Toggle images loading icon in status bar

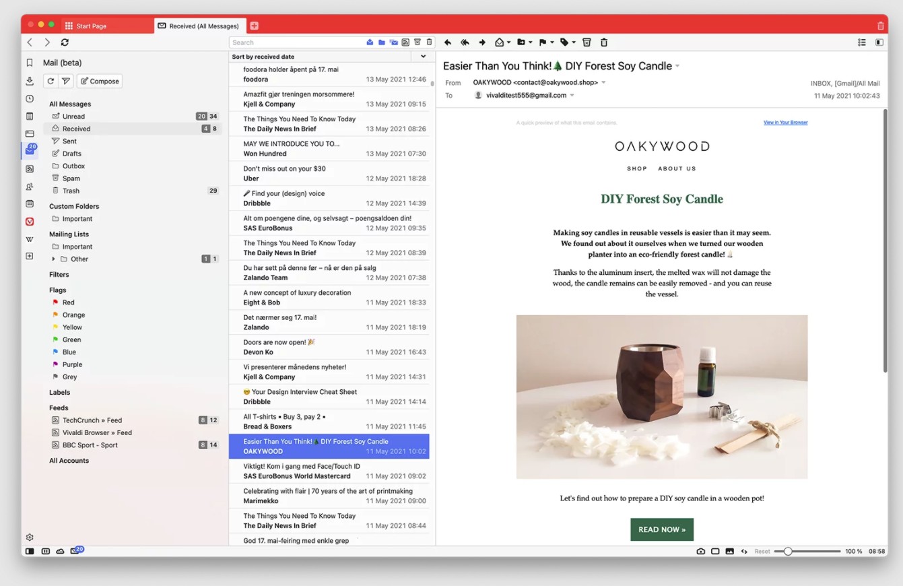[x=729, y=551]
